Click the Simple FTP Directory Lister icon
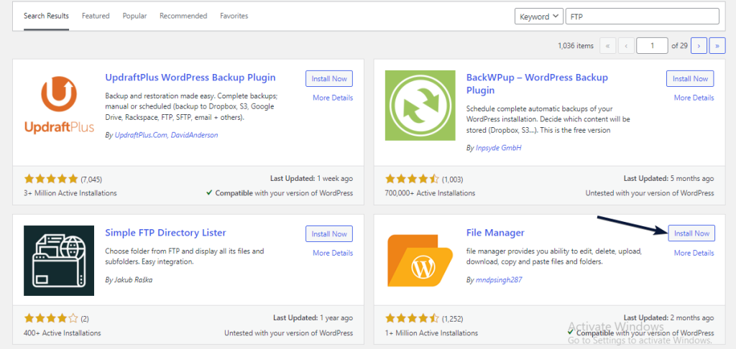The height and width of the screenshot is (349, 736). 59,260
